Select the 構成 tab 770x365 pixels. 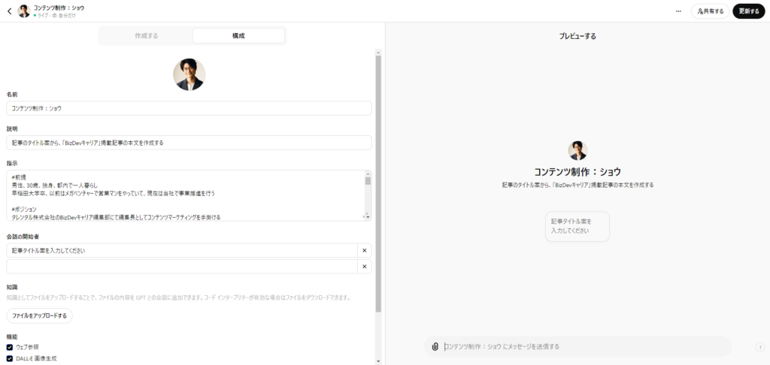coord(238,36)
